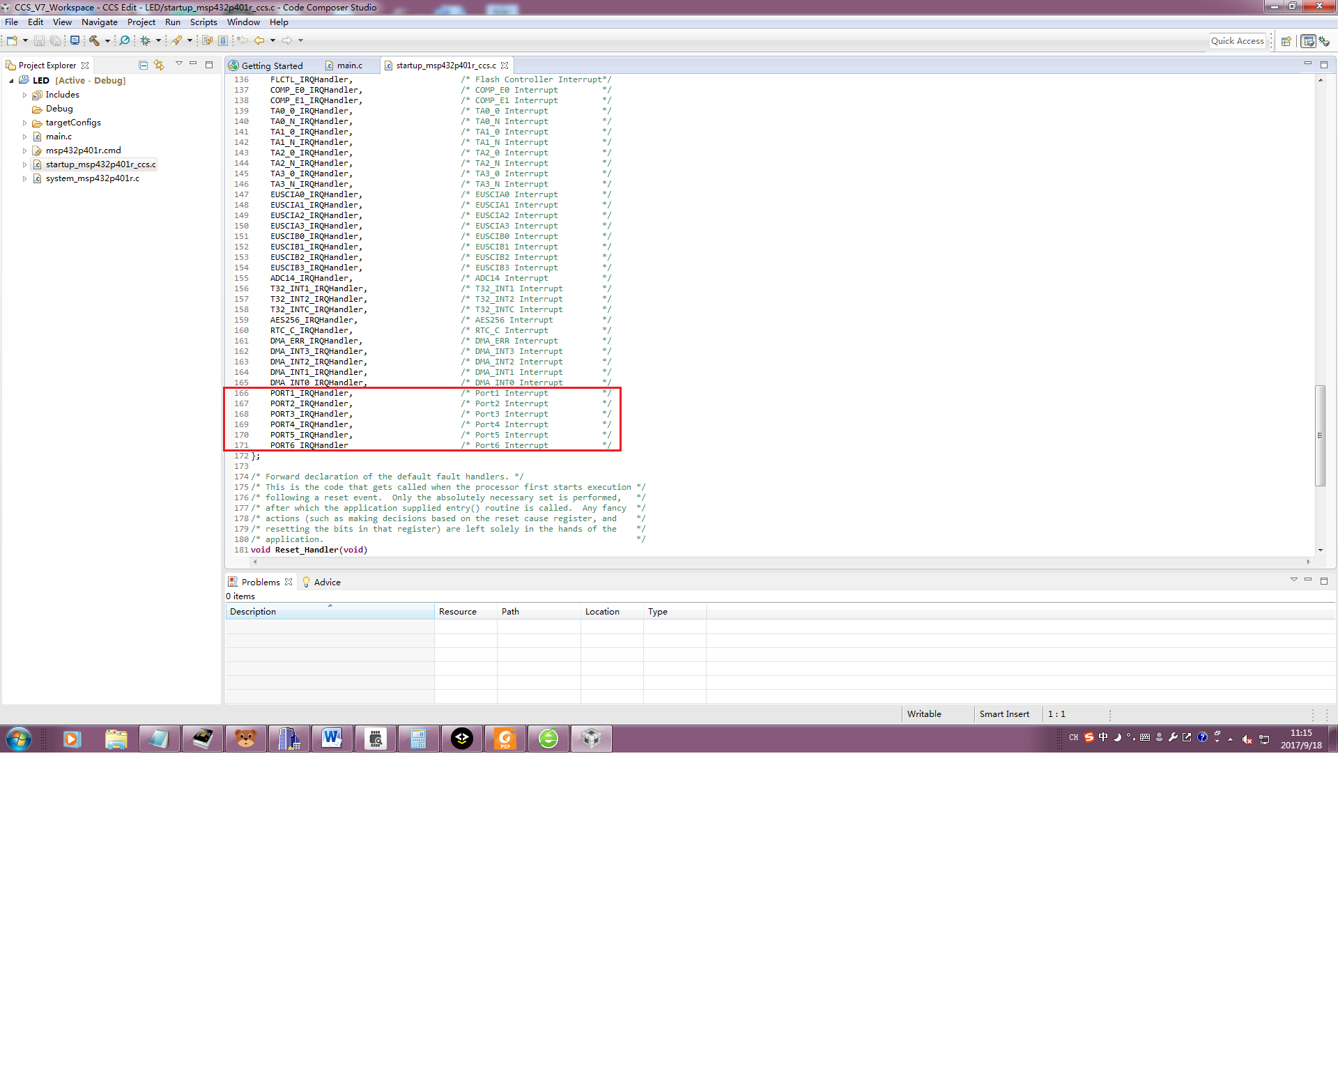
Task: Collapse all in Project Explorer
Action: click(144, 65)
